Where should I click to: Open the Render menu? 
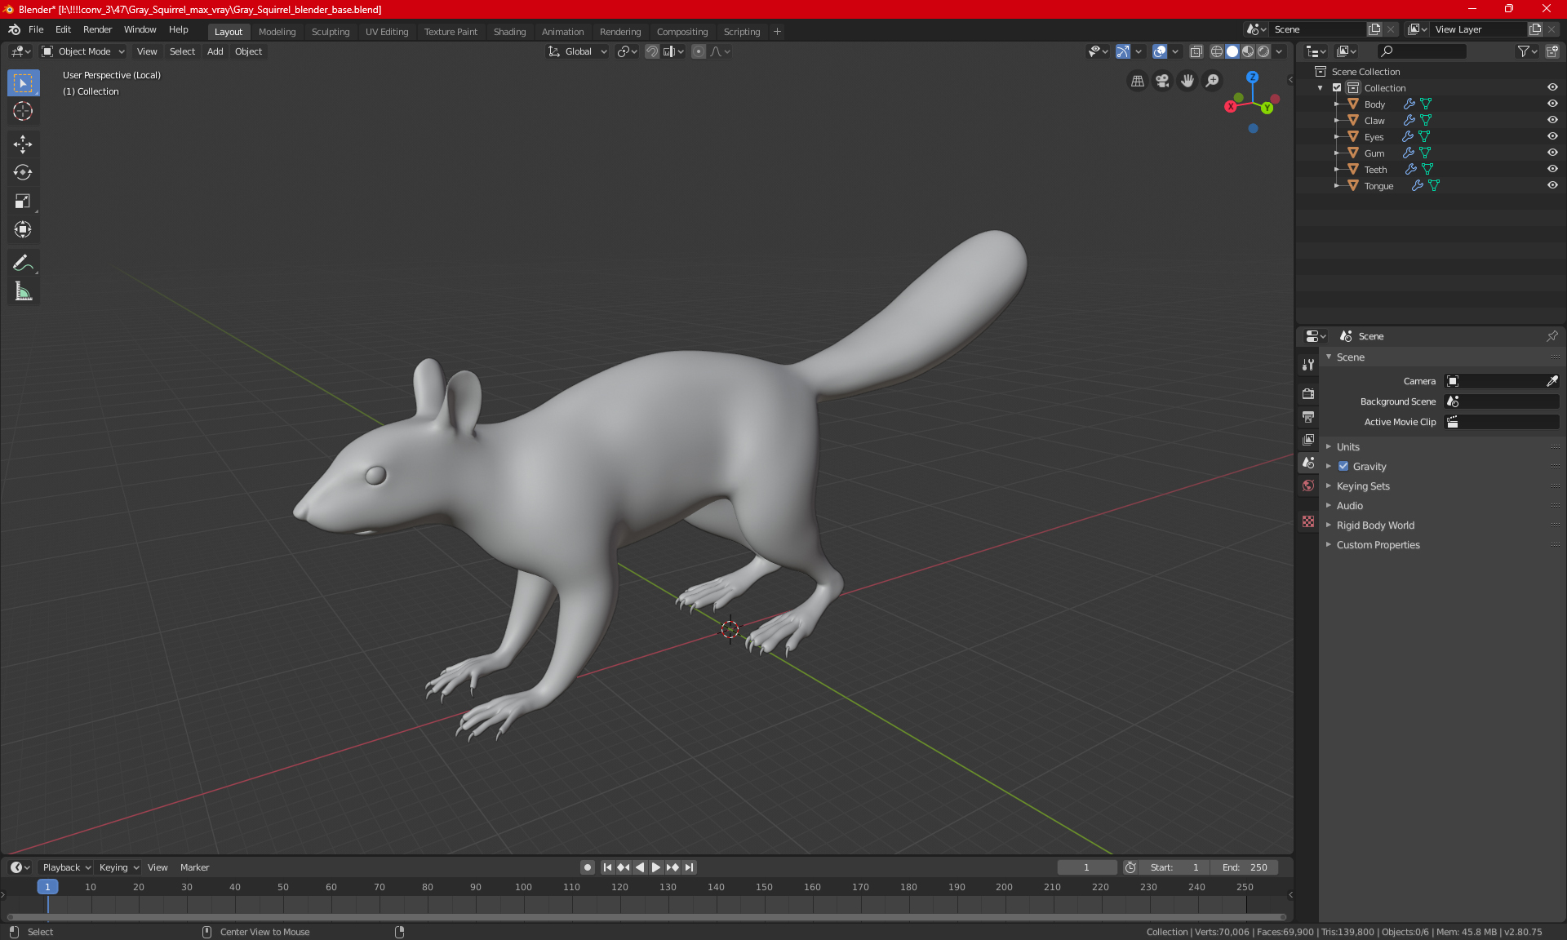click(x=97, y=29)
